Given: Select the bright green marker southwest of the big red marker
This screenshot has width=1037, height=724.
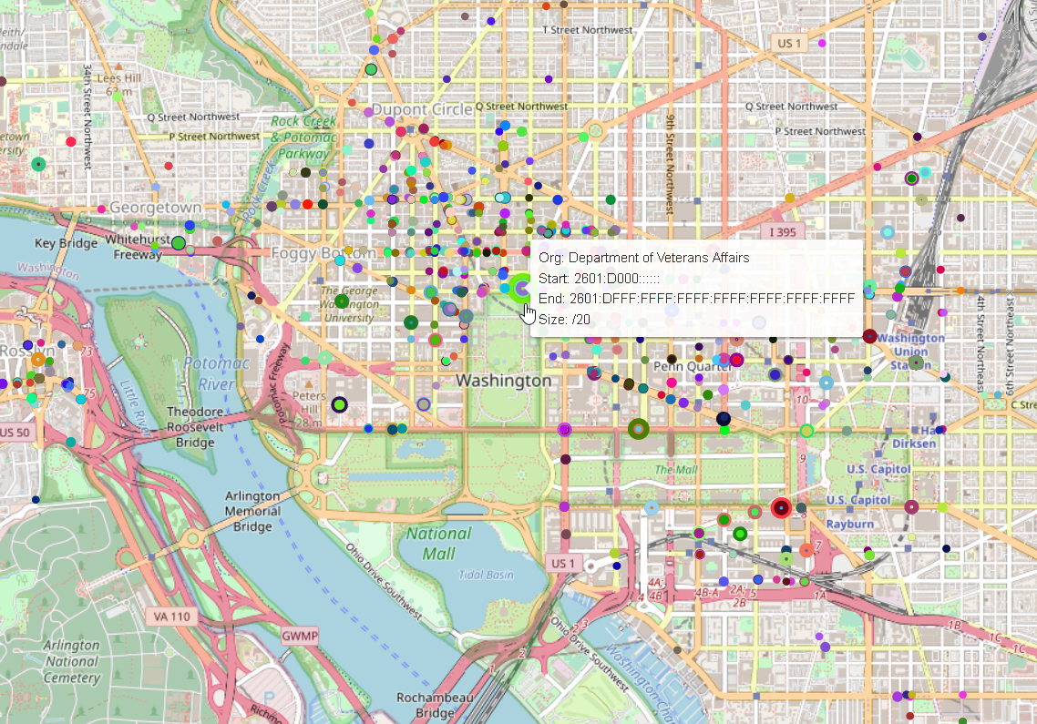Looking at the screenshot, I should coord(740,534).
